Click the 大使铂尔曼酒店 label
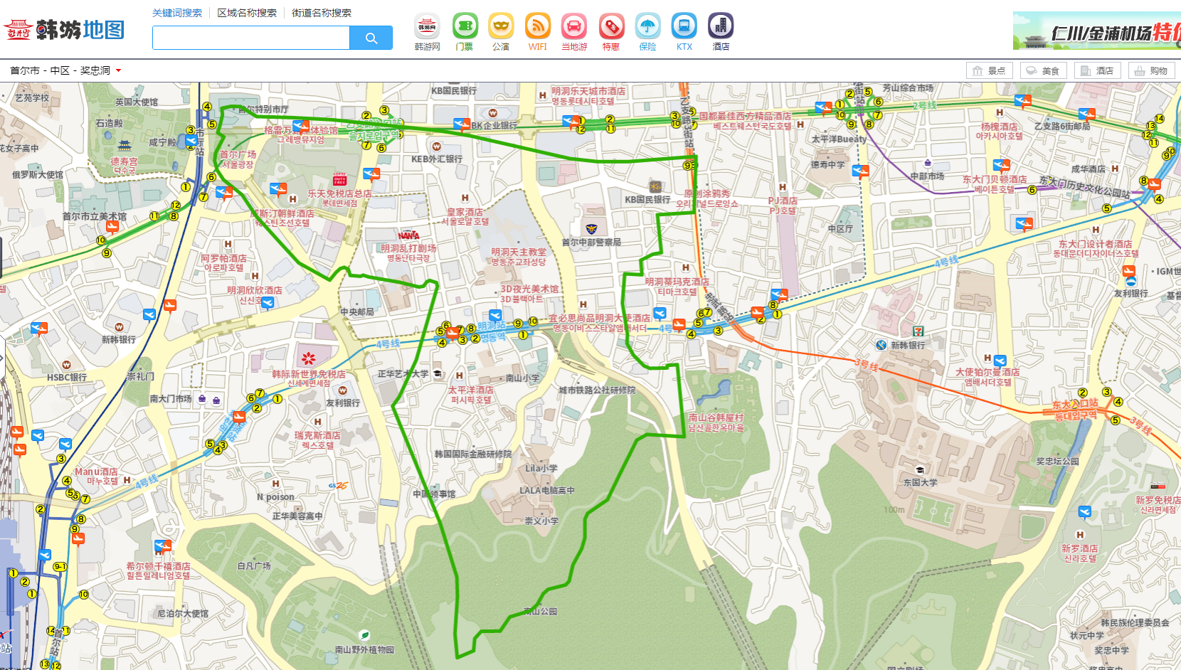1181x670 pixels. 987,377
